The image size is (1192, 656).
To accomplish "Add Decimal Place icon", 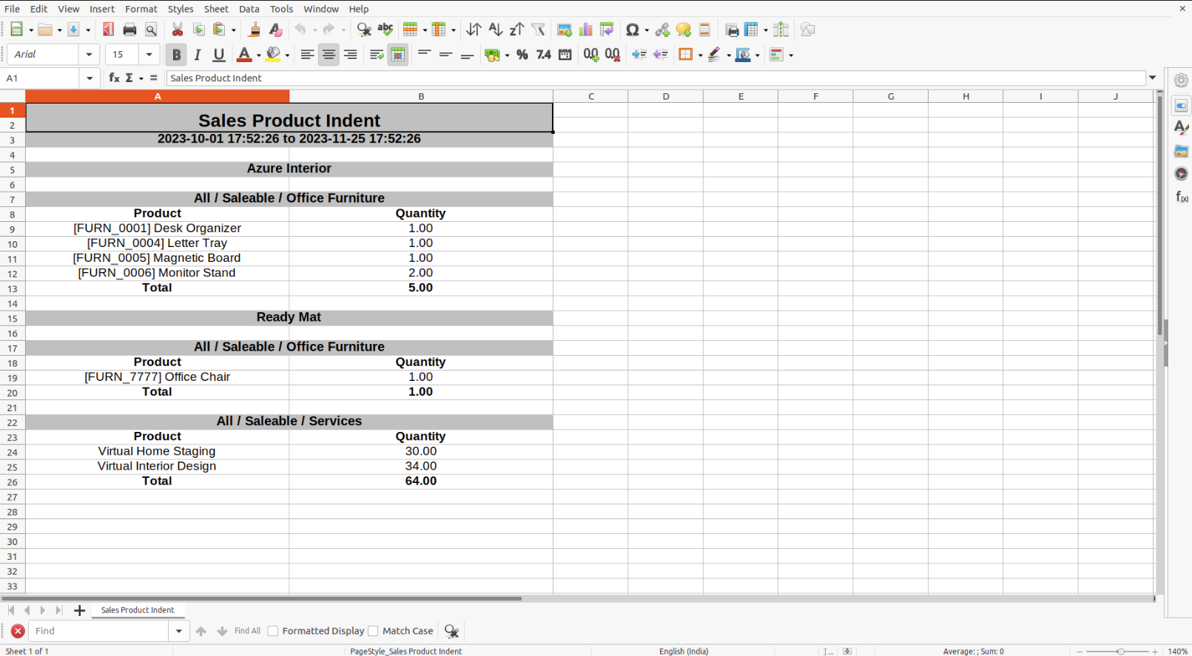I will click(x=591, y=55).
